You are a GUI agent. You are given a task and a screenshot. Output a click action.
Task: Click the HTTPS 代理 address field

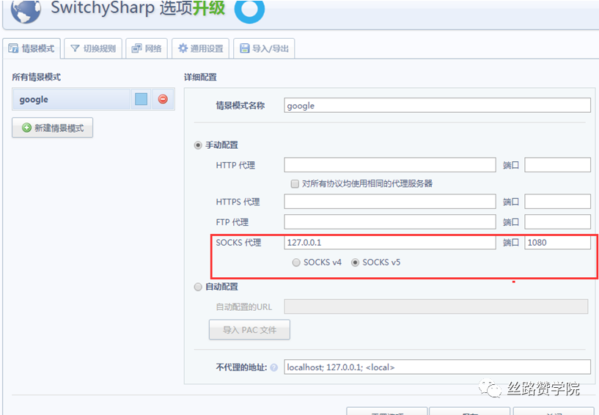click(x=389, y=202)
